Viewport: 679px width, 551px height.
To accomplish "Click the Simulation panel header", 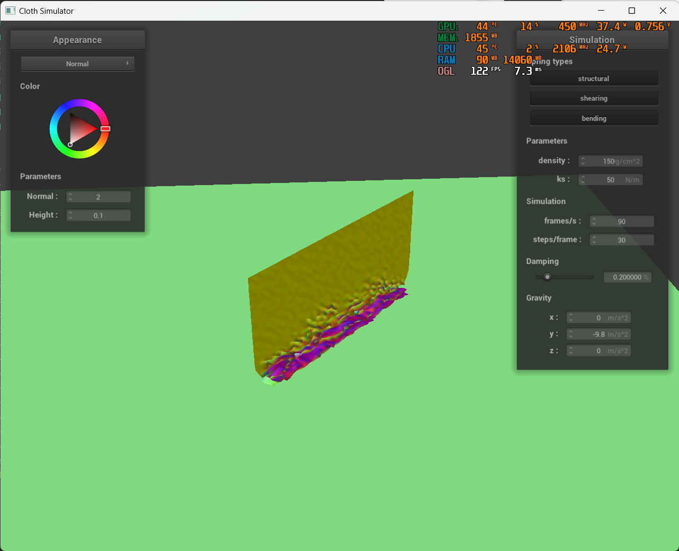I will click(592, 40).
